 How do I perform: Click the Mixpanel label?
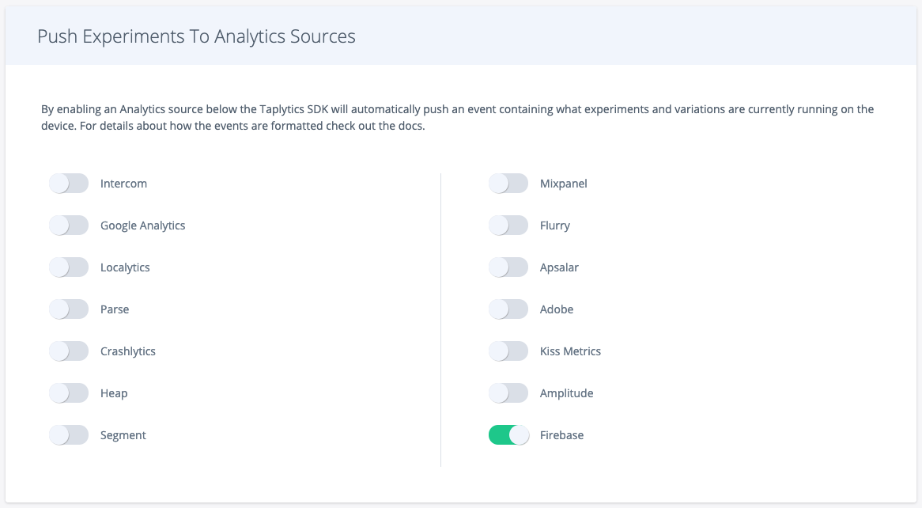pos(563,184)
